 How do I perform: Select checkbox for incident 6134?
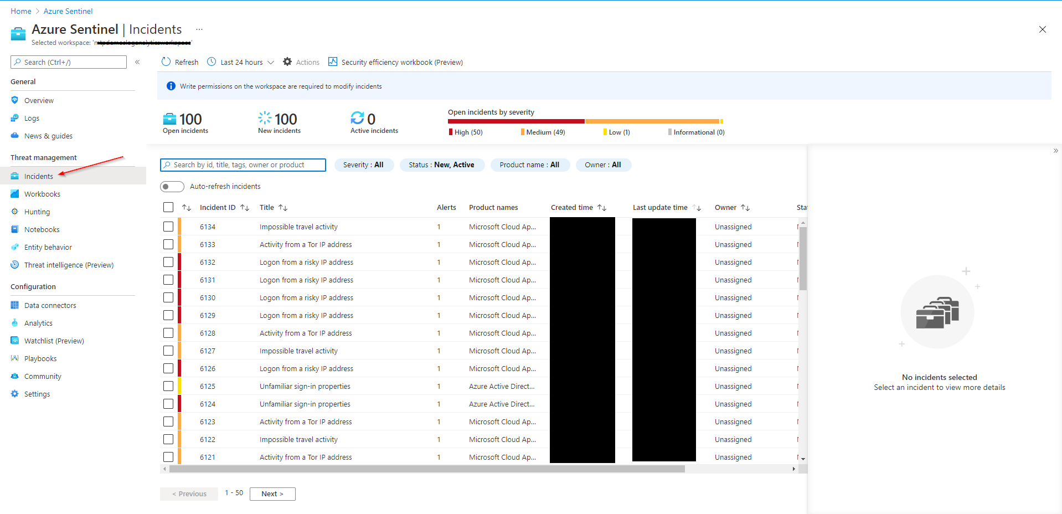tap(168, 227)
